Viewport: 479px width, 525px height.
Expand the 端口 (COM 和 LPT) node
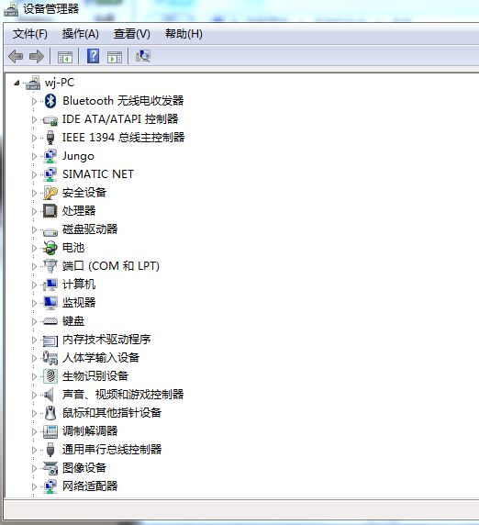pyautogui.click(x=34, y=266)
